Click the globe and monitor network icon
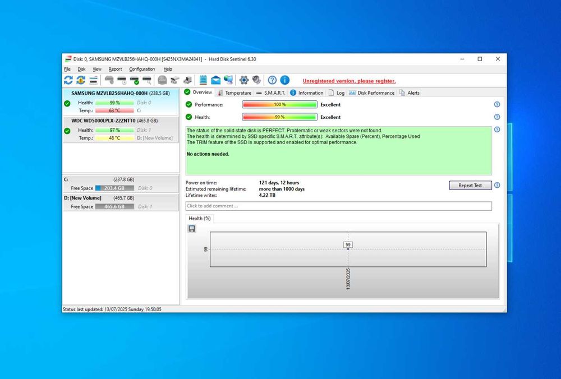This screenshot has width=561, height=379. tap(228, 80)
